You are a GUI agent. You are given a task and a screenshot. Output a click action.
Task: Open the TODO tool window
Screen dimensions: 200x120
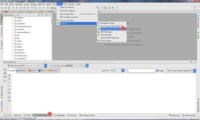click(x=27, y=115)
